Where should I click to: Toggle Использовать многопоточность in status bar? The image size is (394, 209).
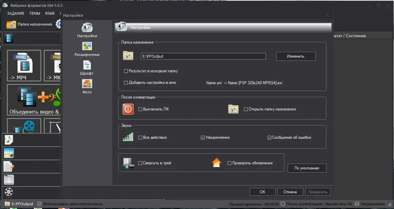(39, 204)
